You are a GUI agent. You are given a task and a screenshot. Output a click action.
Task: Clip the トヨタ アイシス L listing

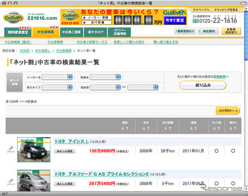point(11,149)
